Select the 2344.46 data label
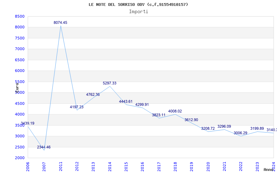The image size is (277, 173). coord(44,147)
